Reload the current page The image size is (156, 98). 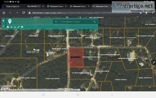click(24, 13)
